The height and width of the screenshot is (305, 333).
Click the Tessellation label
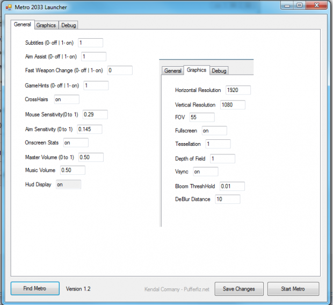point(188,144)
